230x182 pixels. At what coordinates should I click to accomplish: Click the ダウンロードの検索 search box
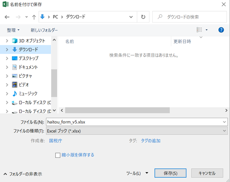coord(190,17)
